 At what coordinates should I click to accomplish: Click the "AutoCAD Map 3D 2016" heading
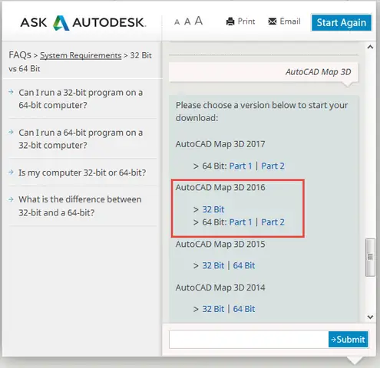pos(220,188)
